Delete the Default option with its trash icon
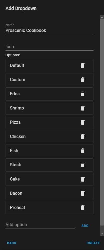Viewport: 104px width, 250px height. (83, 66)
